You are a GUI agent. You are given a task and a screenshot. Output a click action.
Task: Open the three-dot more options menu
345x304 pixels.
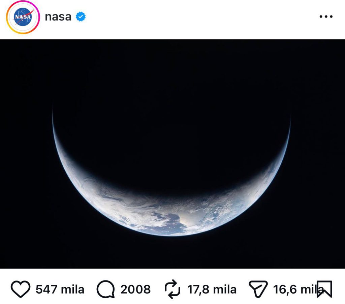326,17
